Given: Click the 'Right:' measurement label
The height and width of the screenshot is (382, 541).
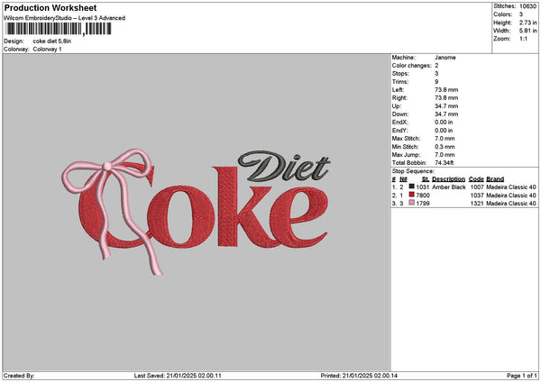Looking at the screenshot, I should [399, 98].
